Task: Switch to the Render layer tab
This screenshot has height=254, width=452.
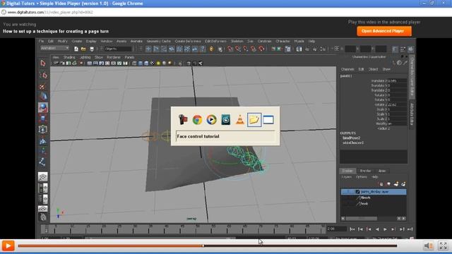Action: 365,171
